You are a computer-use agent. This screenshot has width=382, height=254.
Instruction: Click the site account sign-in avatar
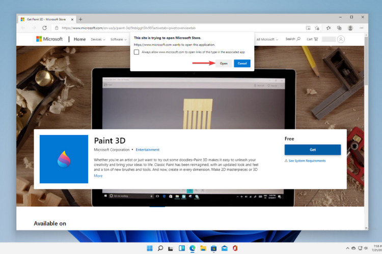[341, 39]
